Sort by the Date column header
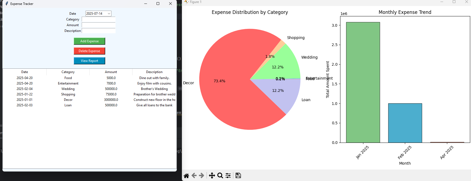 click(25, 72)
